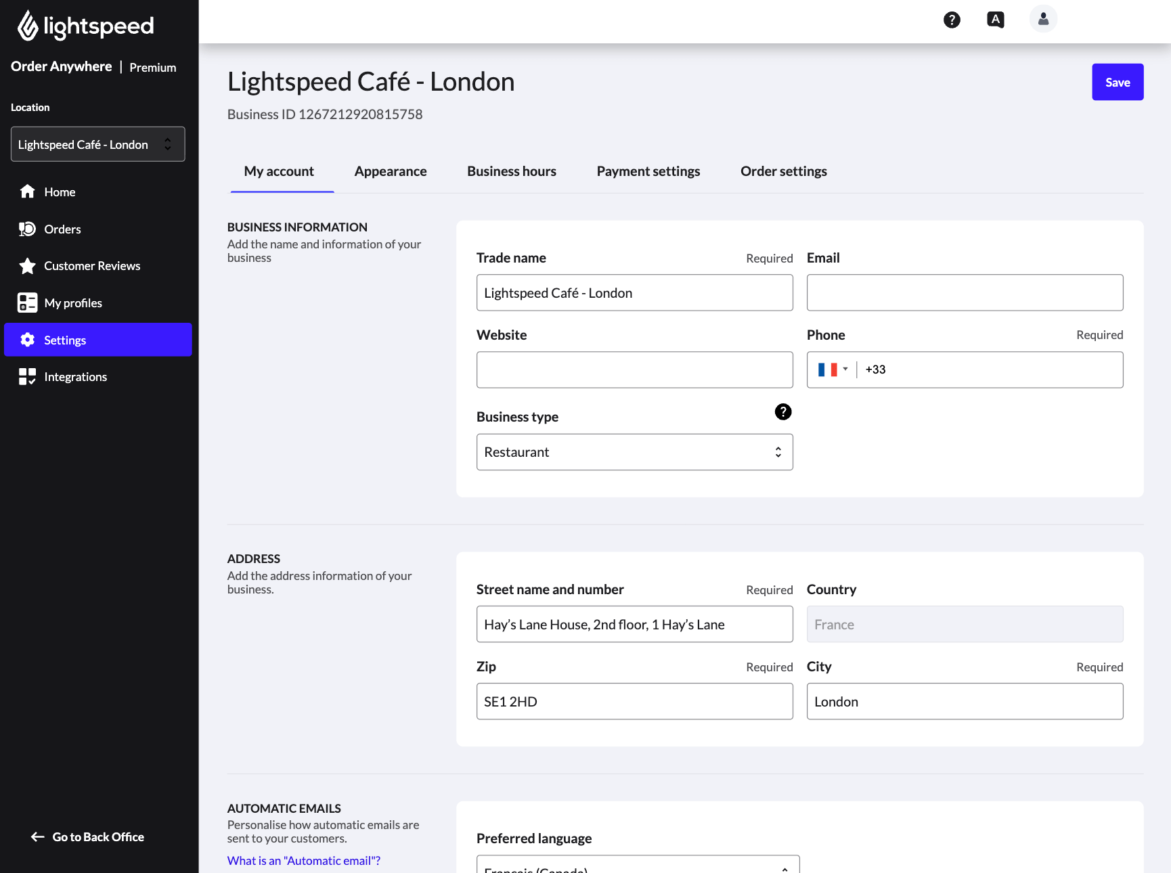Click the Settings gear icon

tap(27, 340)
